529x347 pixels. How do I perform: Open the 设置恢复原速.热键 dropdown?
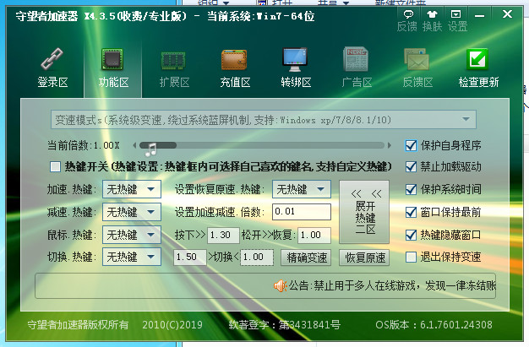[302, 189]
